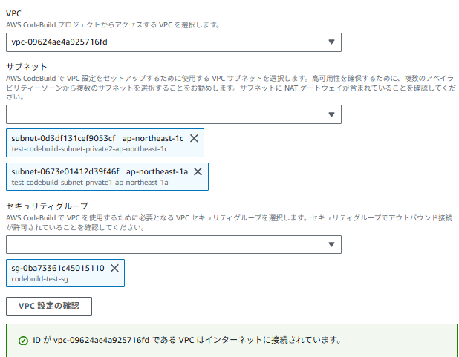The width and height of the screenshot is (459, 357).
Task: Select the vpc-09624ae4a925716fd value in VPC field
Action: (x=59, y=42)
